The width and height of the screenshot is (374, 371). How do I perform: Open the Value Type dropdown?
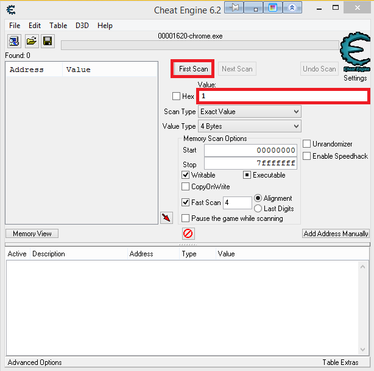(x=250, y=126)
